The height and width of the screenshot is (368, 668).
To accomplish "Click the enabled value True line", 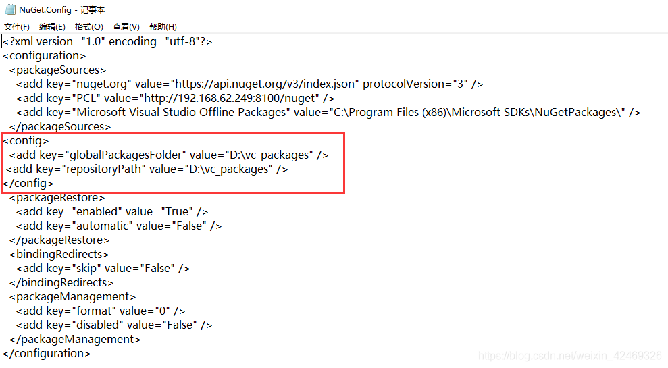I will (112, 212).
